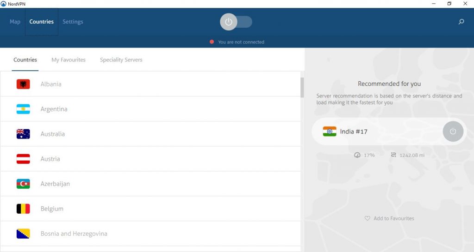The width and height of the screenshot is (474, 252).
Task: Toggle the main VPN connection switch
Action: [236, 22]
